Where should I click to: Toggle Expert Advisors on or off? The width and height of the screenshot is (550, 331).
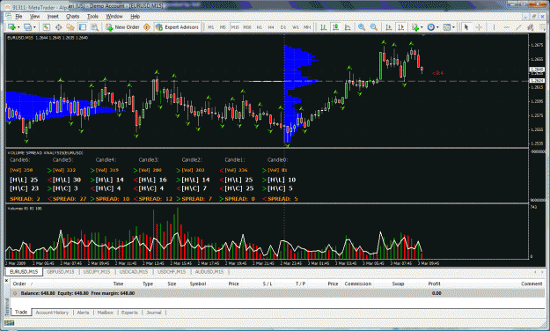pyautogui.click(x=177, y=27)
